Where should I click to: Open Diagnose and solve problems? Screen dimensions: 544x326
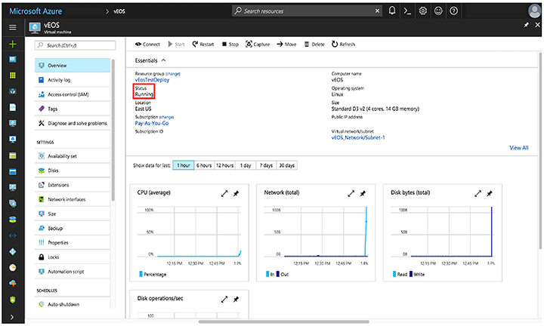[73, 123]
